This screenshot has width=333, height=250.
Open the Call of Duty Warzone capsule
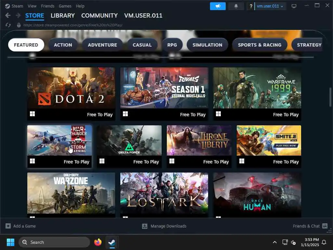(x=71, y=195)
